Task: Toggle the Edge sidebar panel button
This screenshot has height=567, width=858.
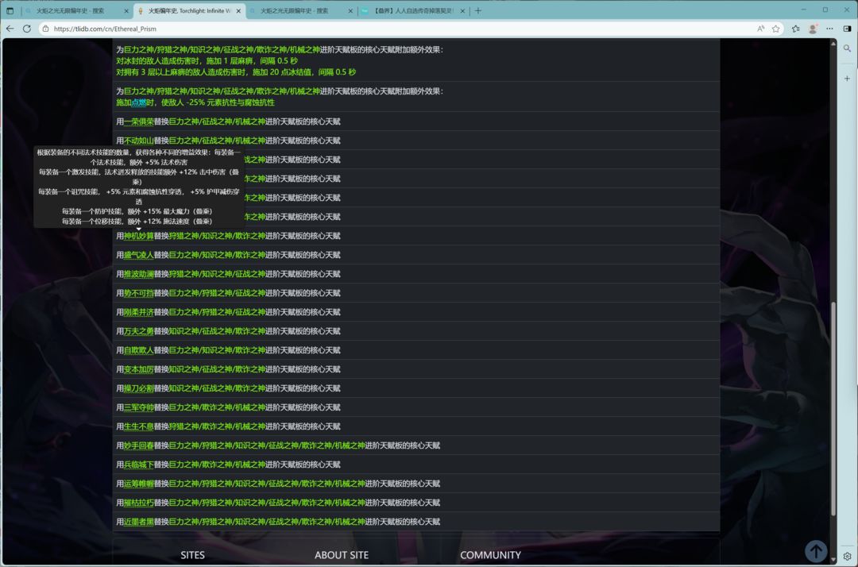Action: tap(848, 29)
